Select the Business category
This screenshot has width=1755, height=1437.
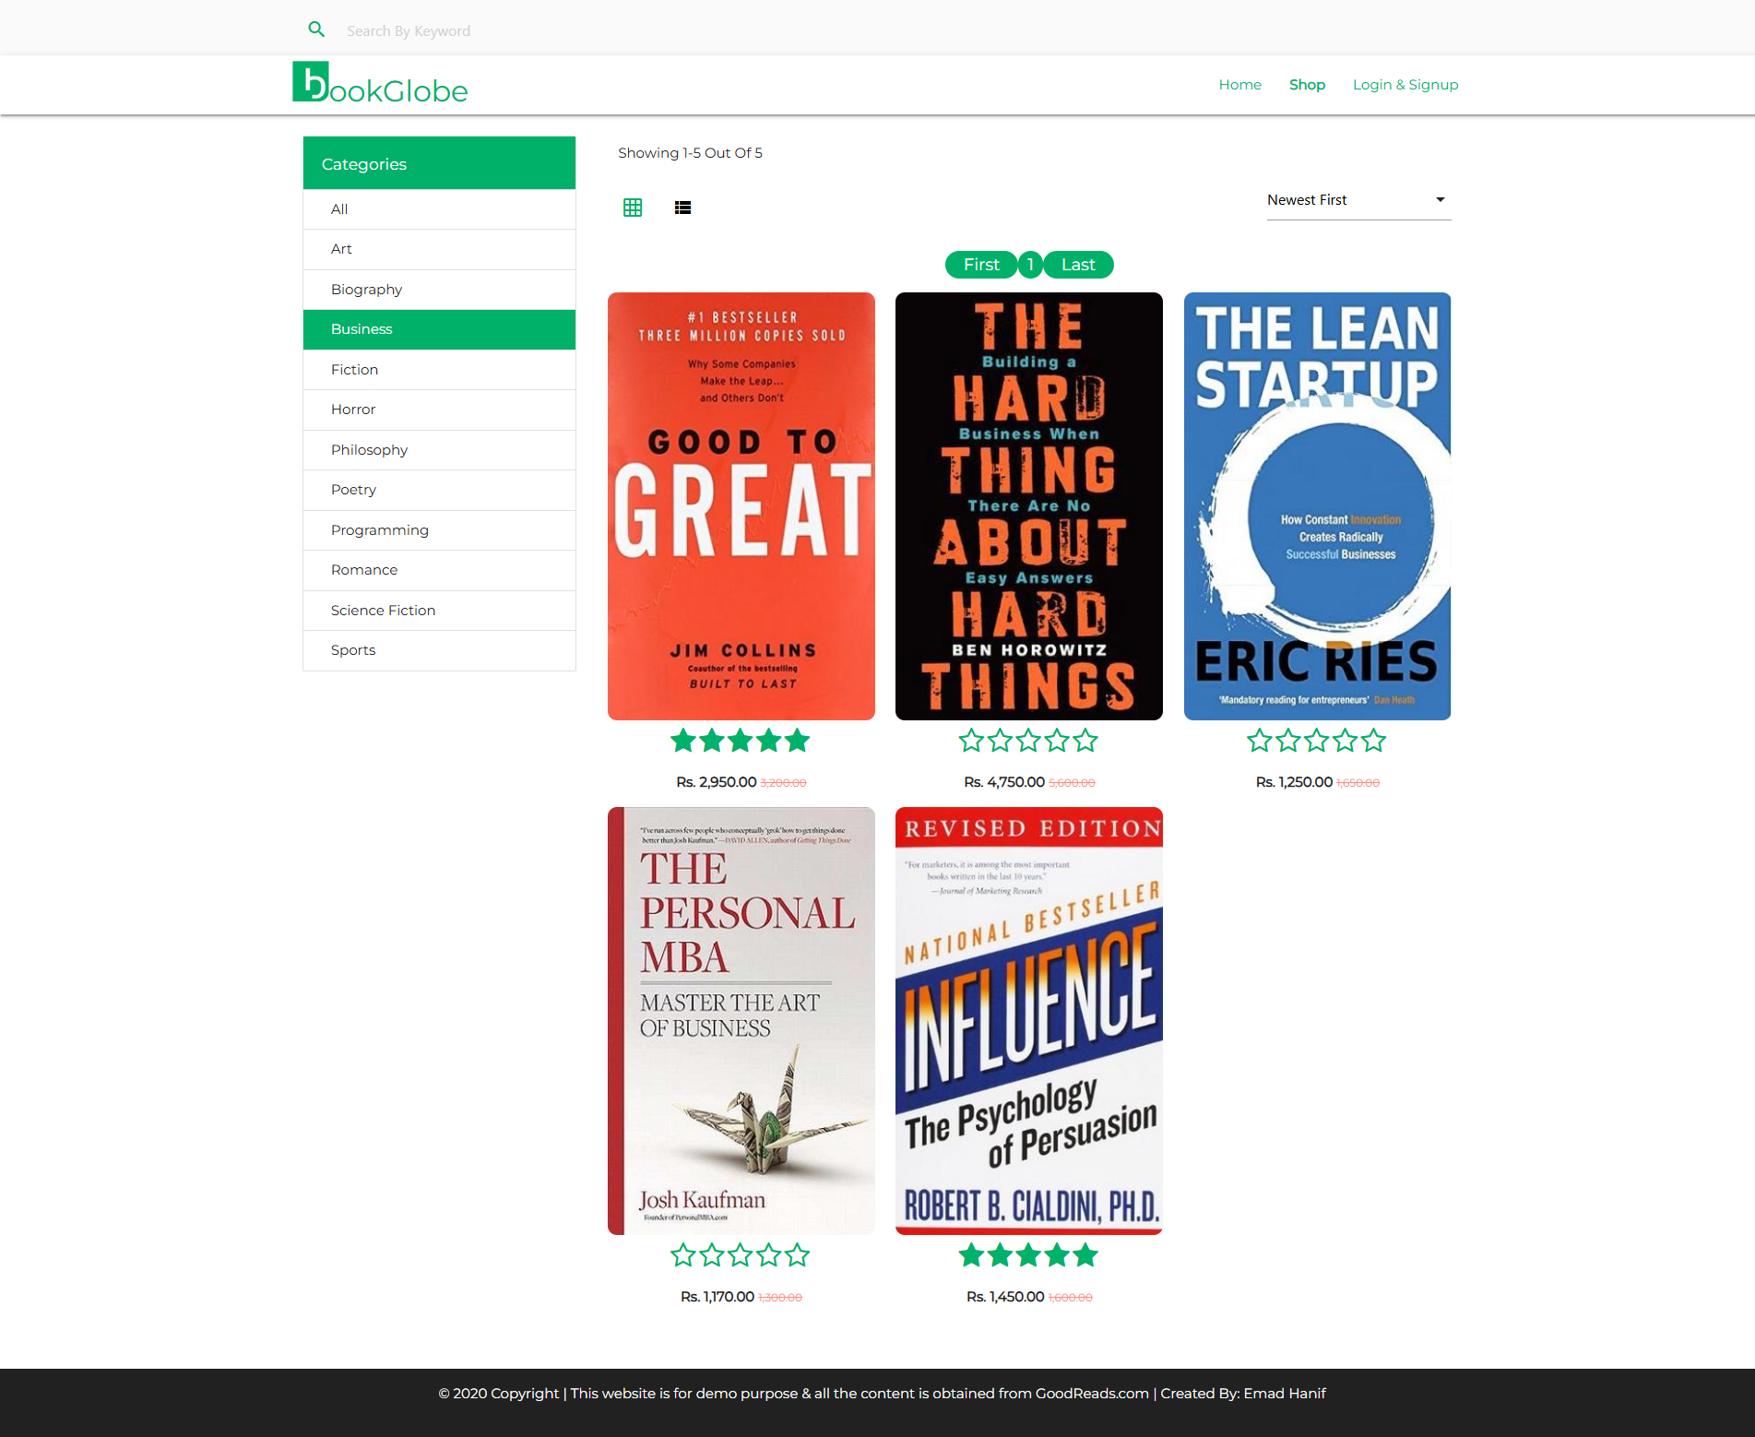tap(438, 329)
